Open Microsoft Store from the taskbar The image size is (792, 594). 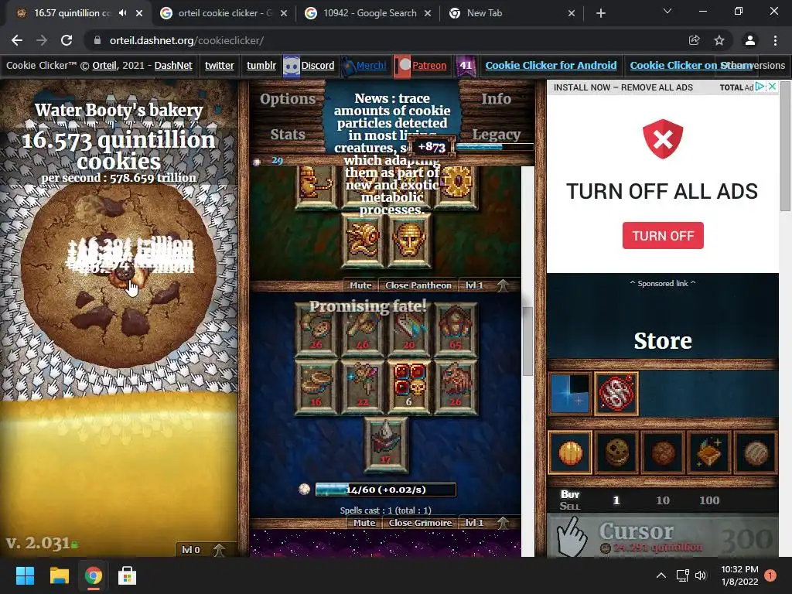[x=127, y=575]
